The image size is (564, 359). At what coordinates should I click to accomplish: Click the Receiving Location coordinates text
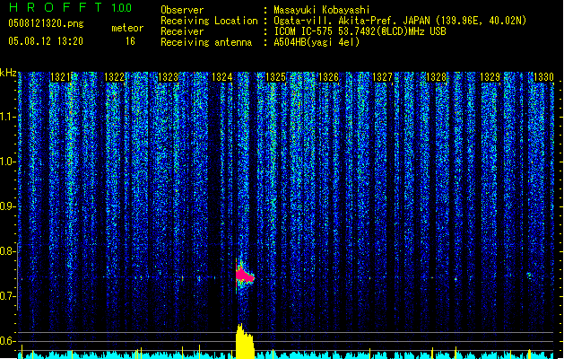pos(400,21)
